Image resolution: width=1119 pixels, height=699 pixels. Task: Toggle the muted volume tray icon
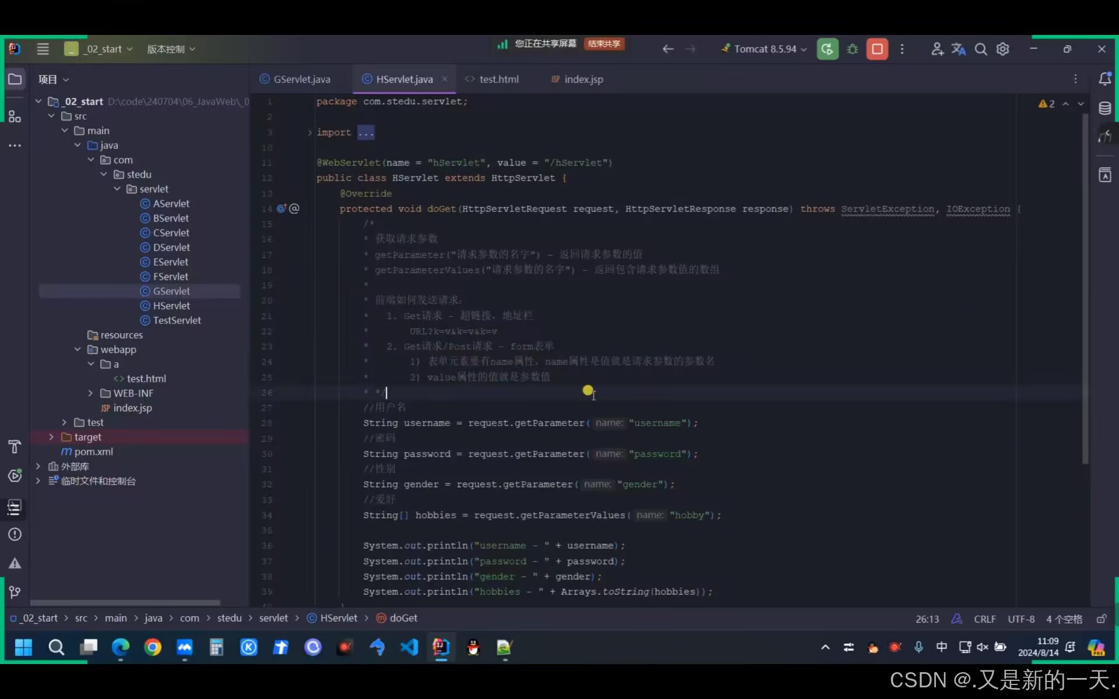[x=983, y=647]
